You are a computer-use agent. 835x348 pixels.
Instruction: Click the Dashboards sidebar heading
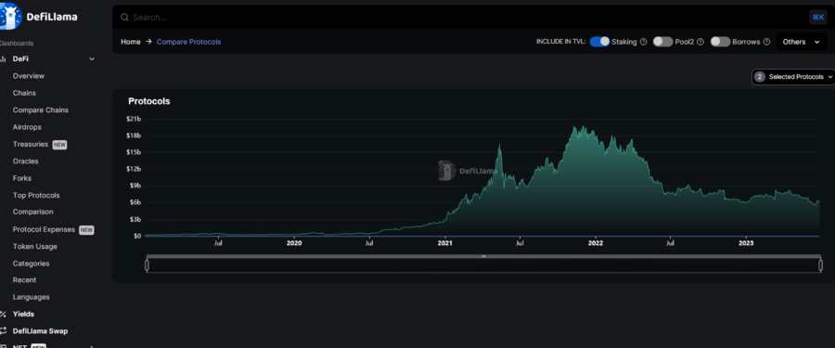tap(17, 44)
